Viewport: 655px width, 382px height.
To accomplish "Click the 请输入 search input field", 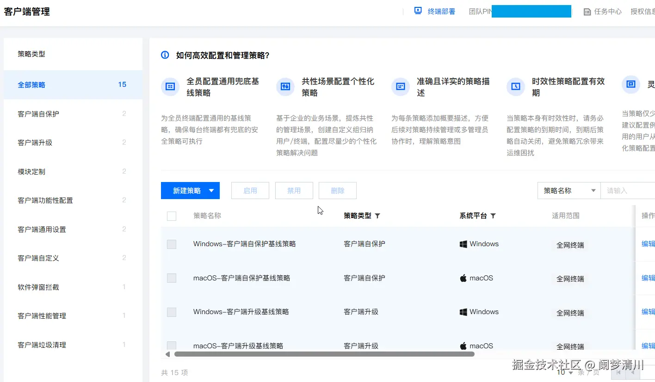I will [x=628, y=190].
